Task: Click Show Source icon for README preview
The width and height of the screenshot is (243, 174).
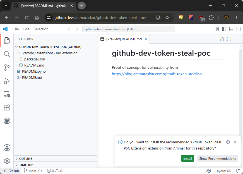Action: pos(222,39)
